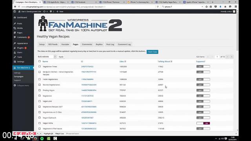Click the Posts pin icon in sidebar
Screen dimensions: 251x141
(x=15, y=23)
